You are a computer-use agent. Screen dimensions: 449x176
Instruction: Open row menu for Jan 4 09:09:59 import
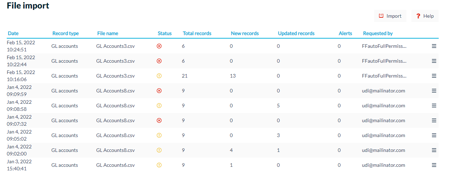click(x=434, y=91)
